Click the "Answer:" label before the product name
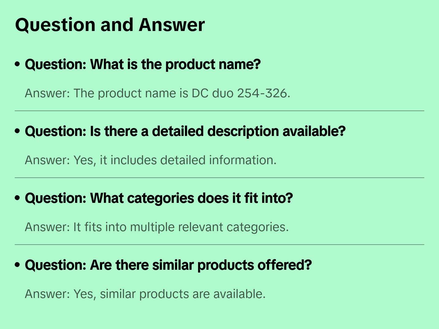The height and width of the screenshot is (329, 439). pos(48,93)
